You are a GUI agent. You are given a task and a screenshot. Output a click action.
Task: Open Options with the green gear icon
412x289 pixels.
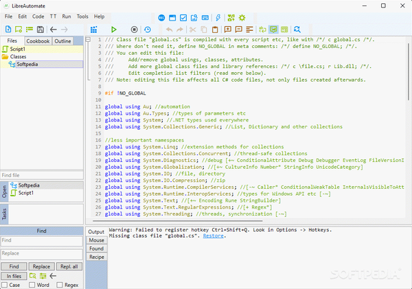(x=242, y=18)
